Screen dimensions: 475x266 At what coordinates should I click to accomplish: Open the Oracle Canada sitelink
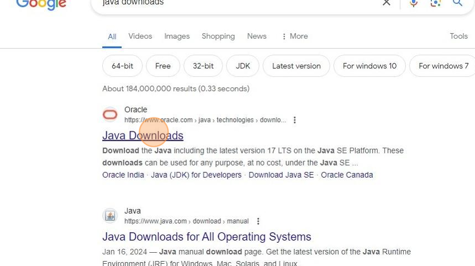[347, 175]
